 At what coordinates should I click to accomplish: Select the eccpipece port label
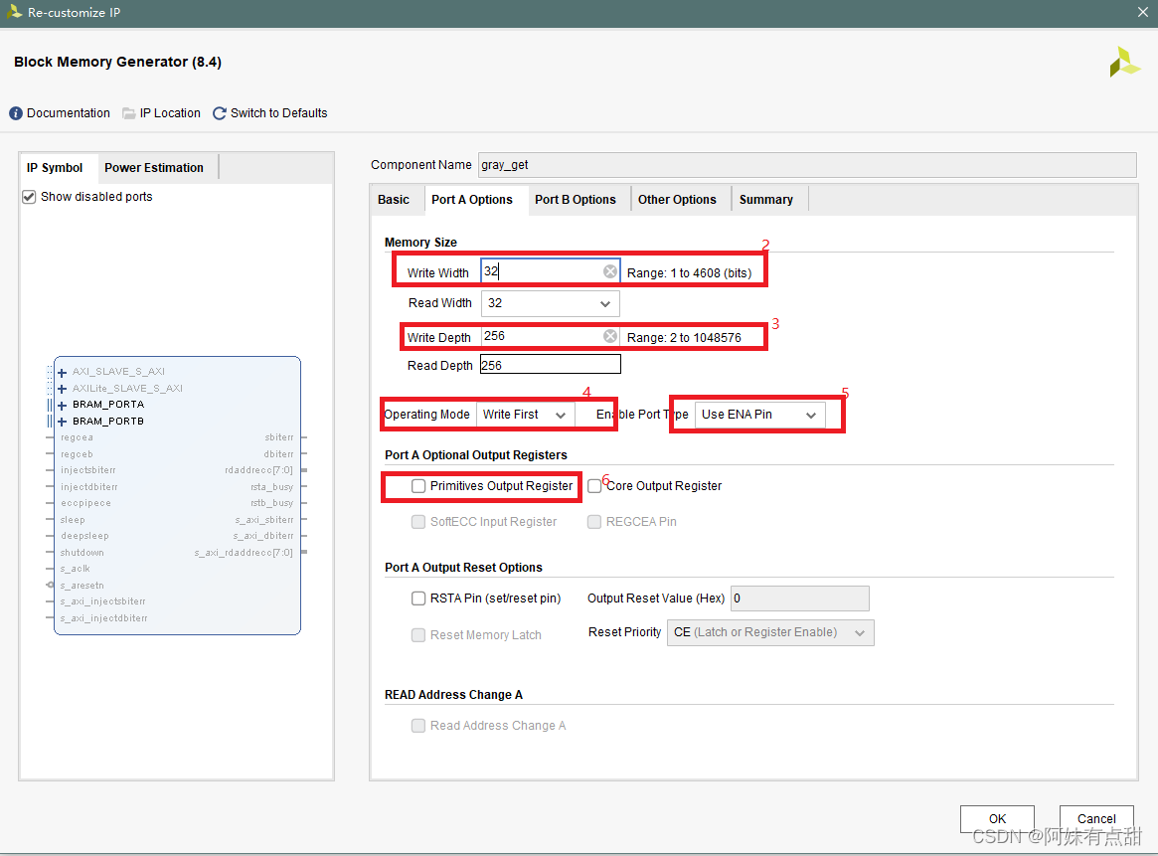click(x=85, y=504)
